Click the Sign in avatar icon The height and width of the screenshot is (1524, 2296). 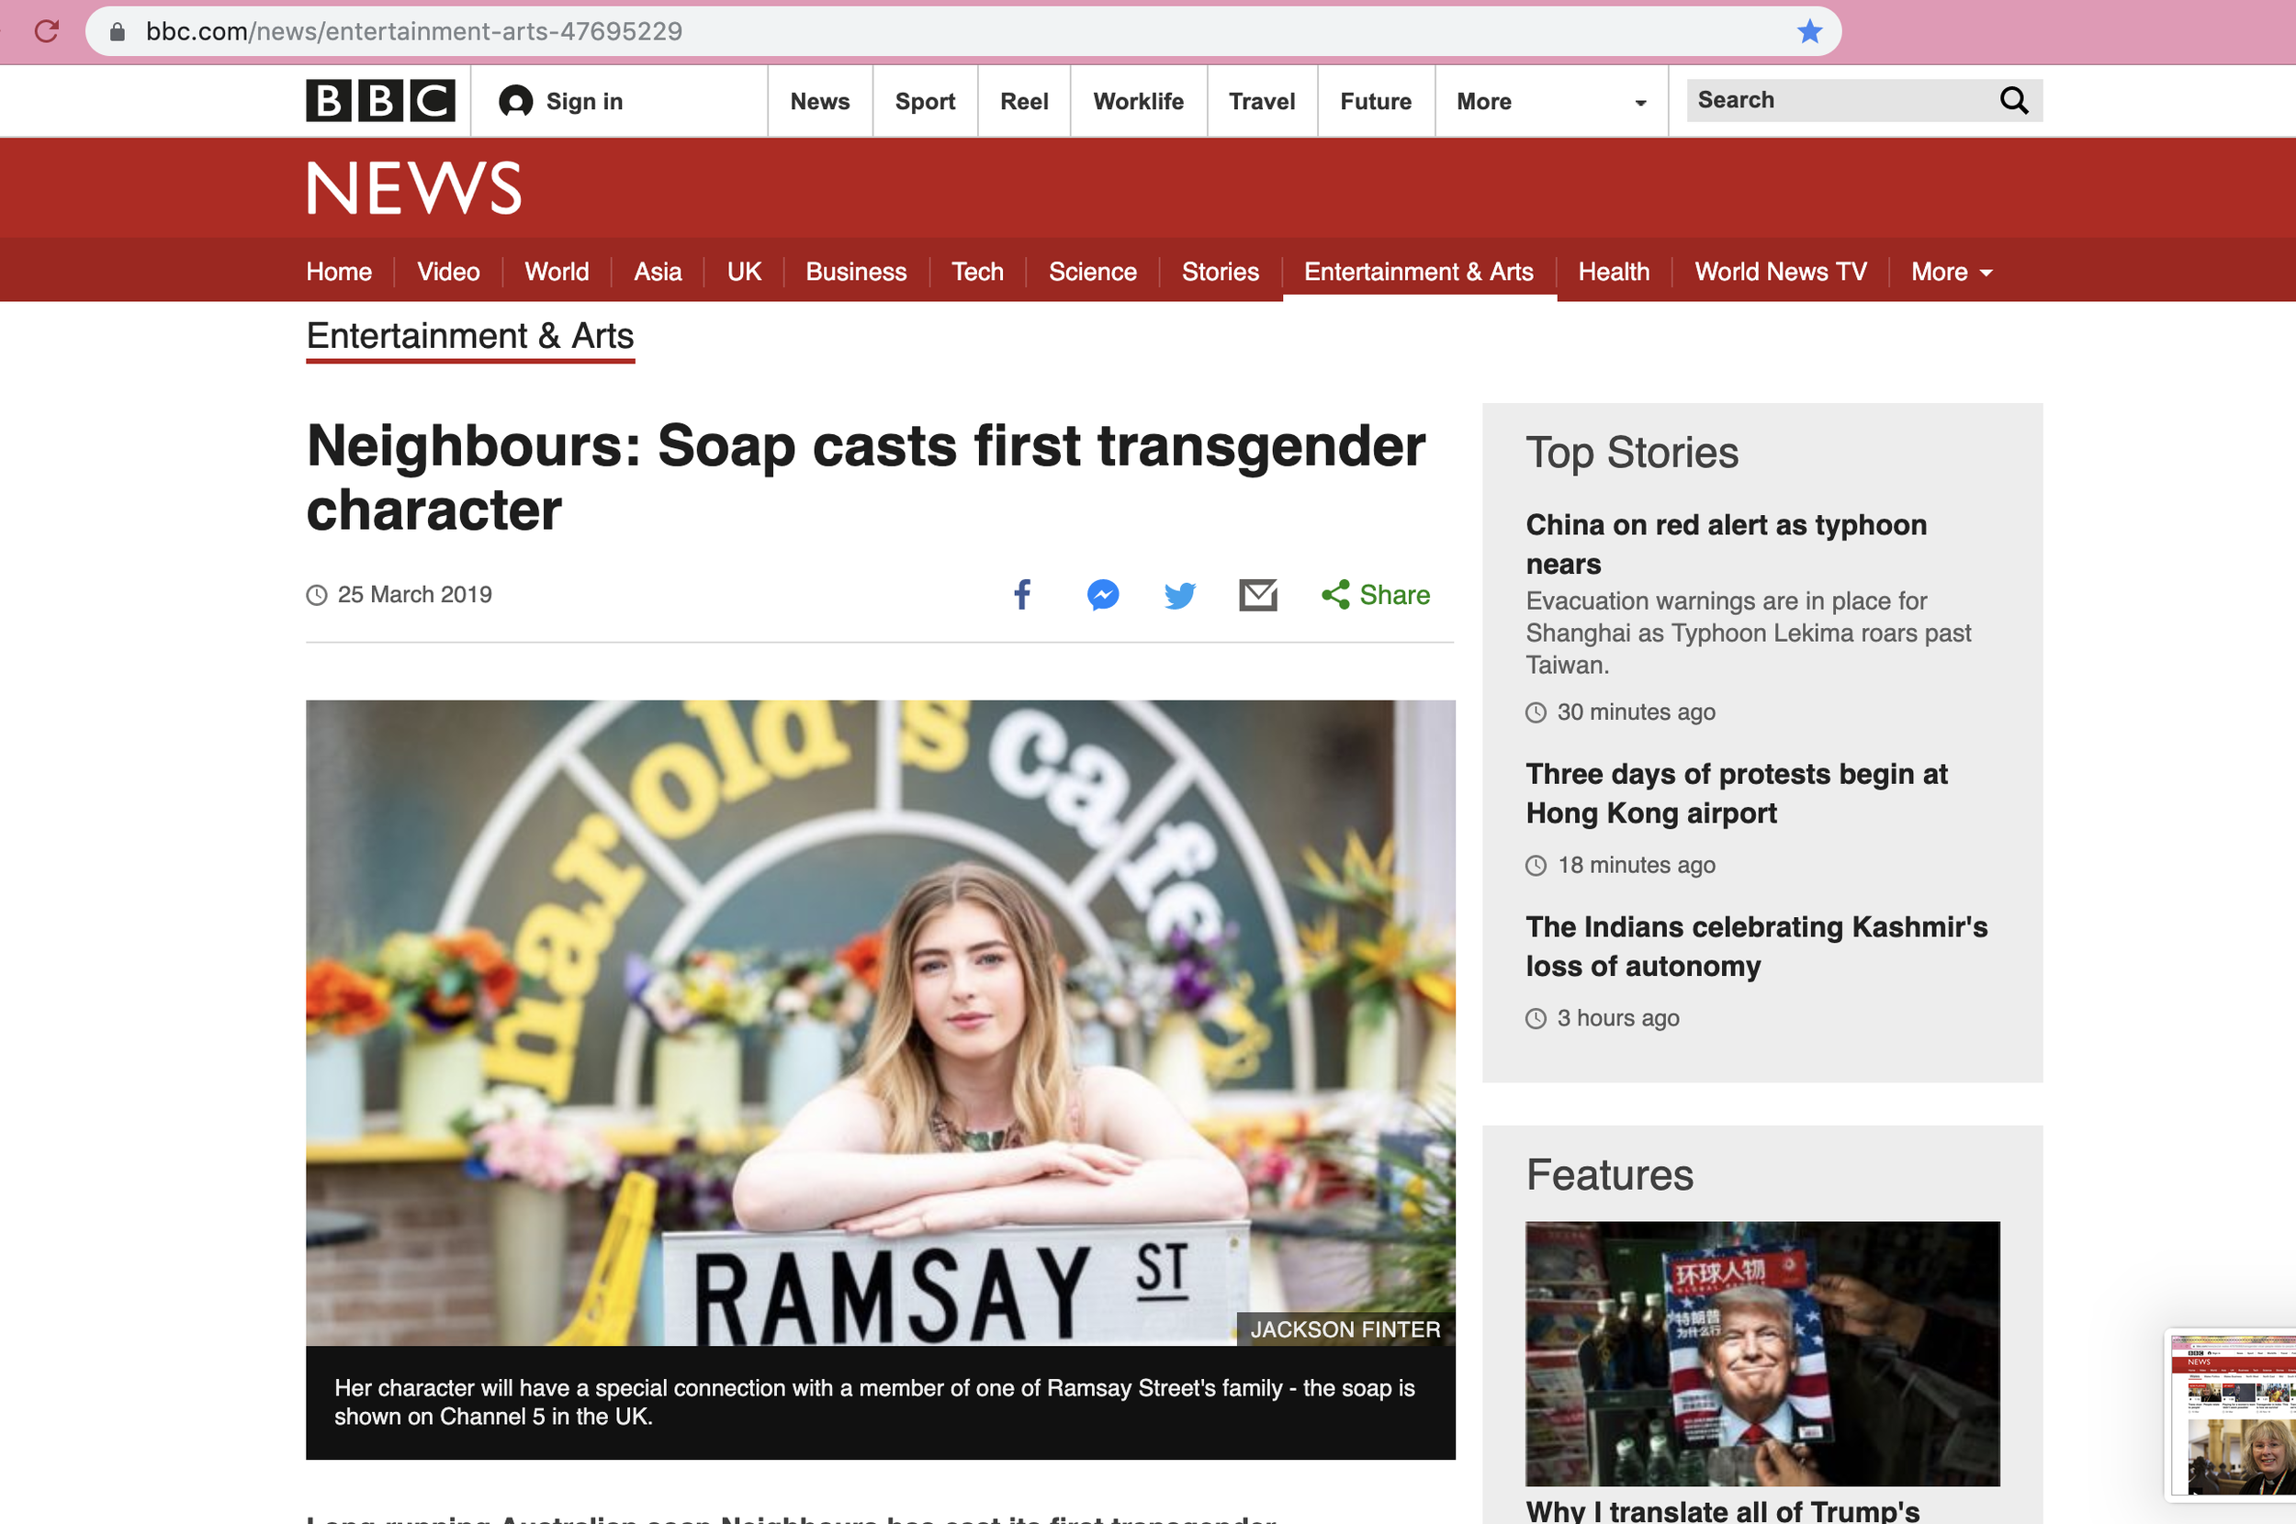[515, 101]
